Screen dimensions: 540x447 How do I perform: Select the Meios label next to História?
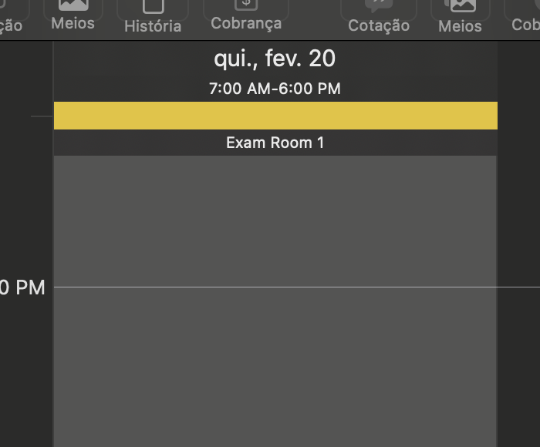[x=73, y=23]
